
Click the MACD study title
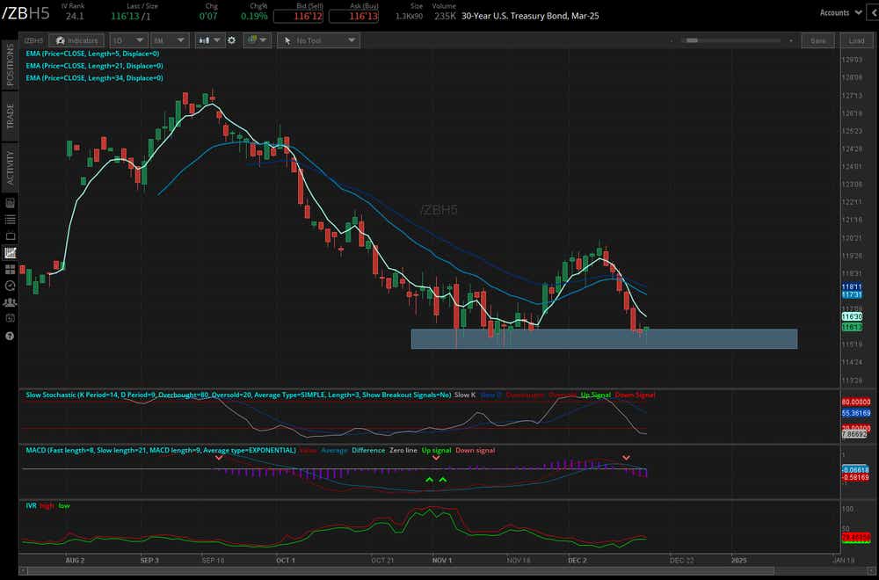160,451
